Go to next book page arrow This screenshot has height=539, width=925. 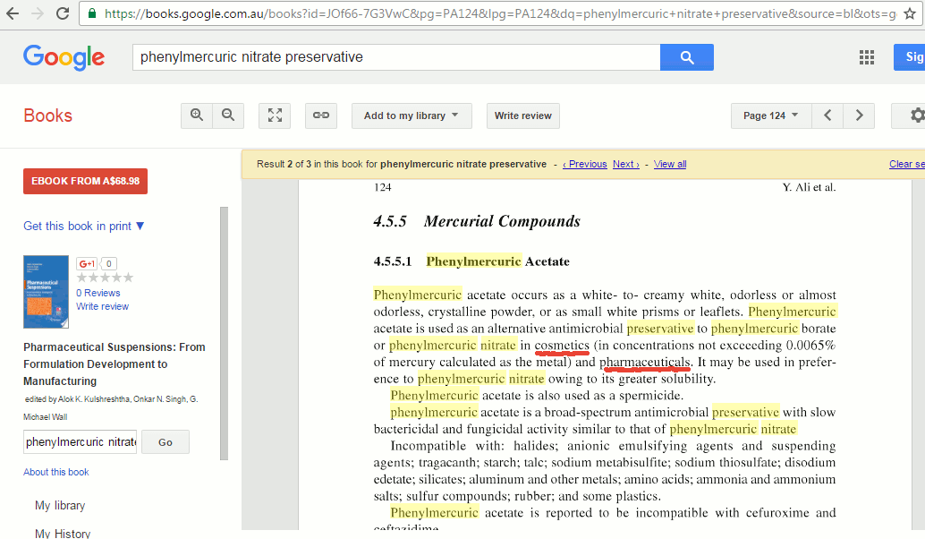pos(859,115)
